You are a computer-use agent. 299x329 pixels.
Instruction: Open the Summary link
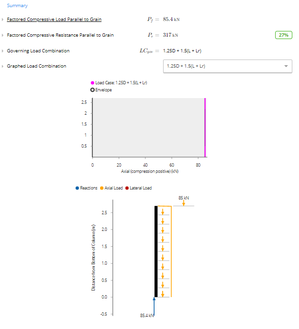click(17, 6)
